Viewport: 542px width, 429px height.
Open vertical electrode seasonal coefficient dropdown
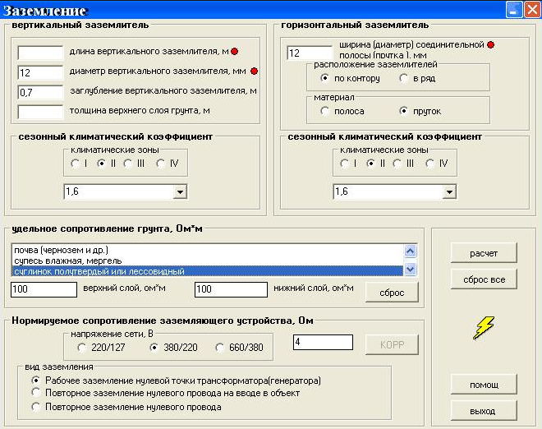(180, 192)
